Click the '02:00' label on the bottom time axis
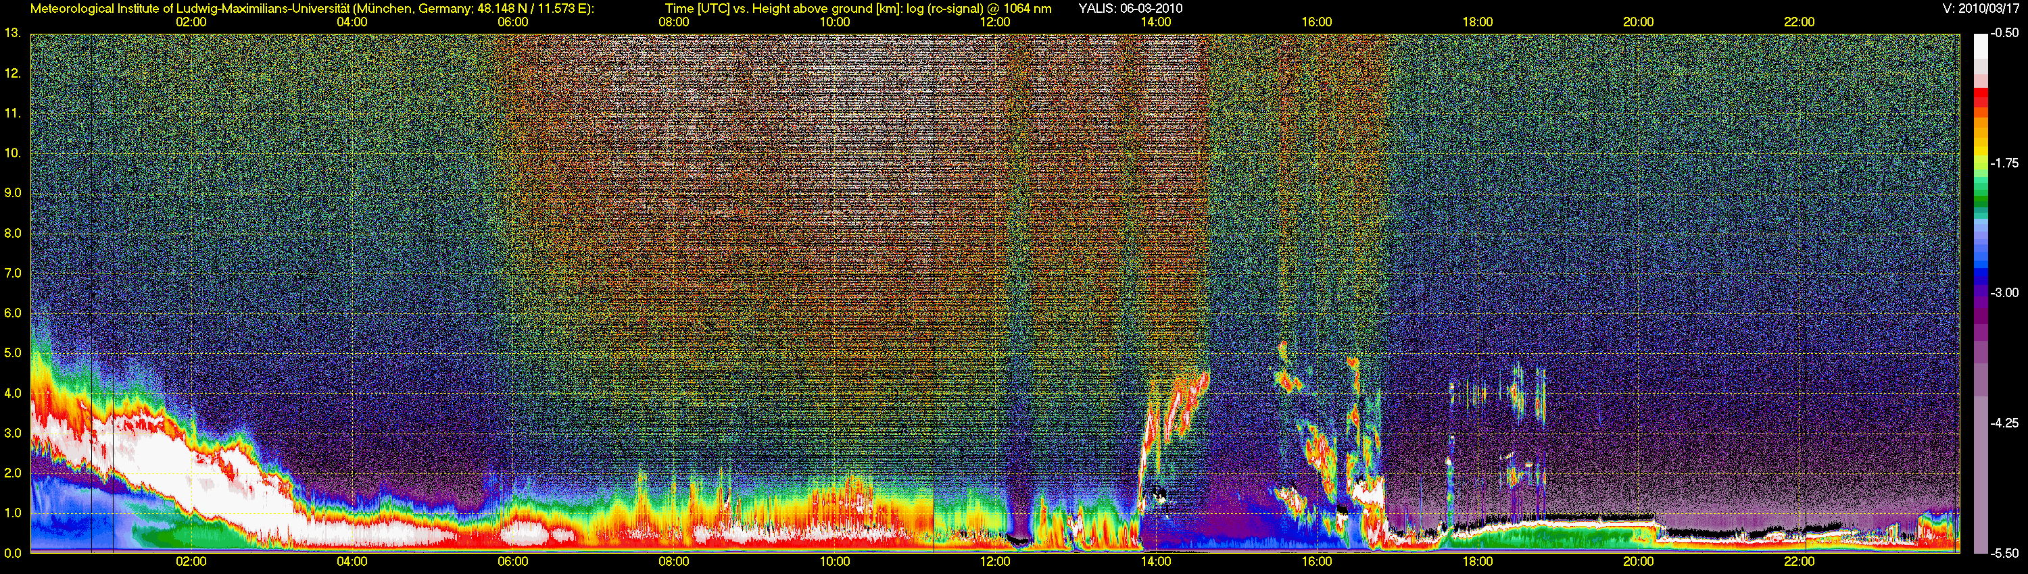2028x574 pixels. (191, 563)
